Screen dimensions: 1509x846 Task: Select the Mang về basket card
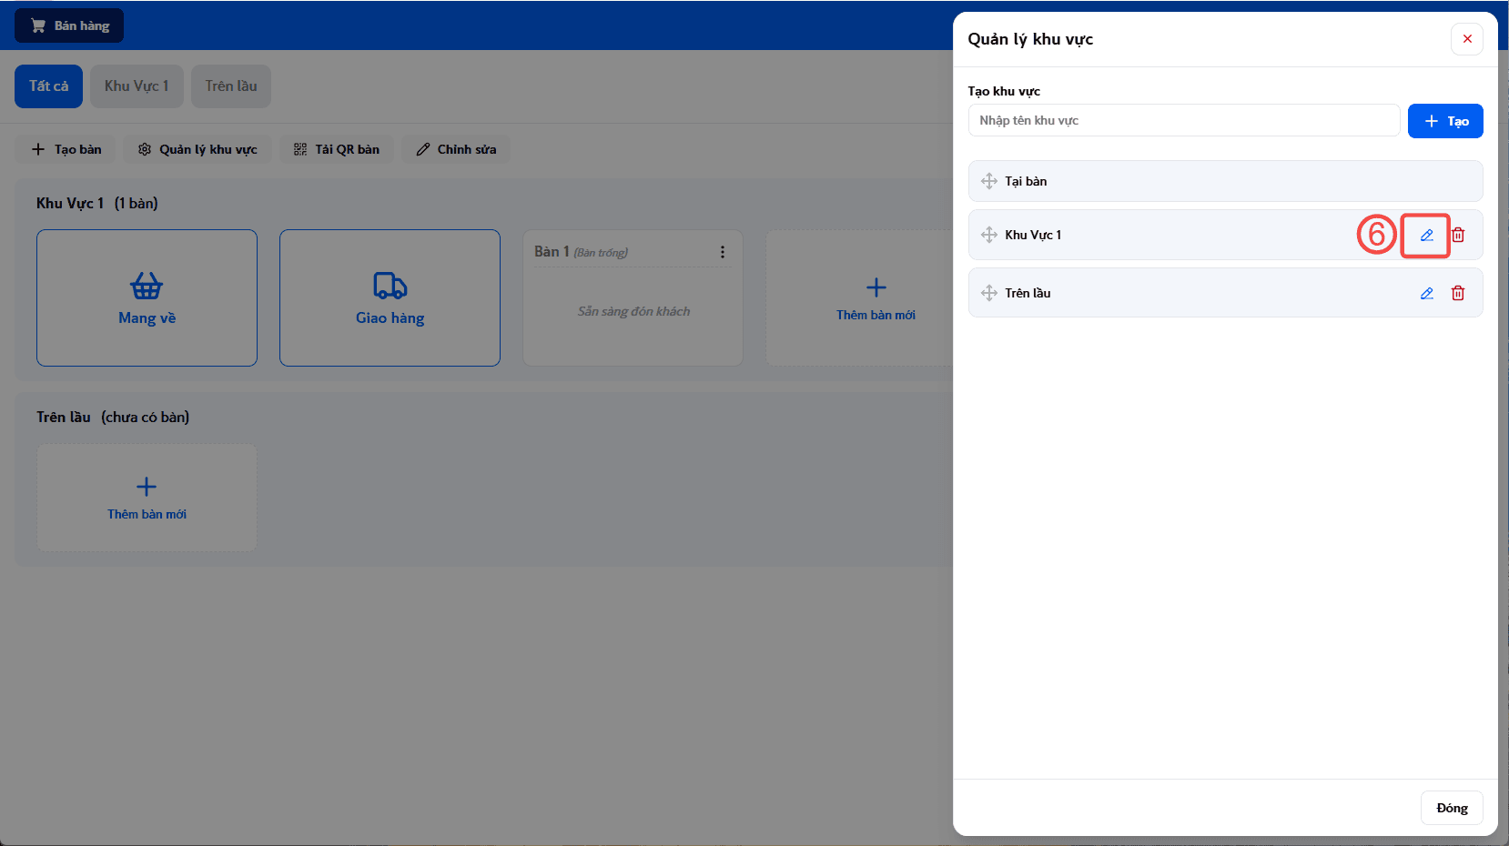[147, 297]
